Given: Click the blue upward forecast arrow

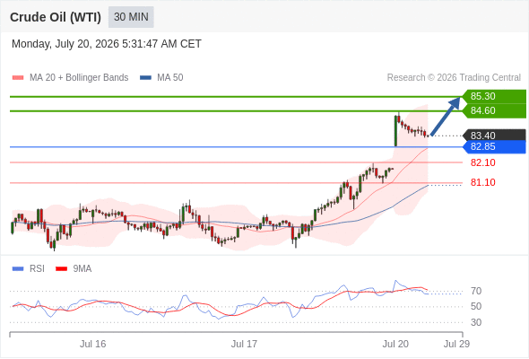Looking at the screenshot, I should pyautogui.click(x=446, y=117).
